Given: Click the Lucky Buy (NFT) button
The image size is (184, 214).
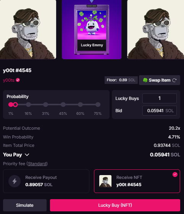Looking at the screenshot, I should (115, 205).
